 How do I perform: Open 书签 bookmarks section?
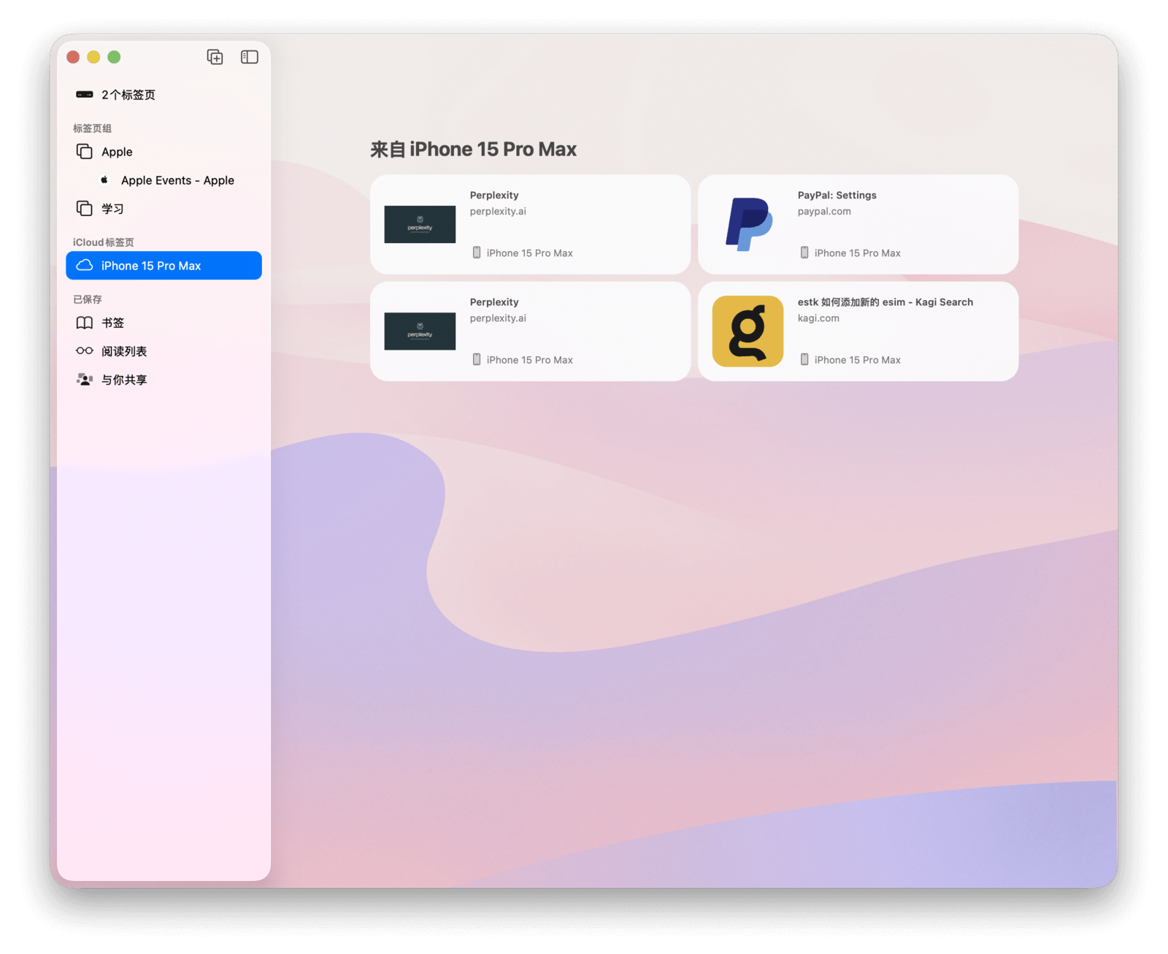click(x=112, y=323)
